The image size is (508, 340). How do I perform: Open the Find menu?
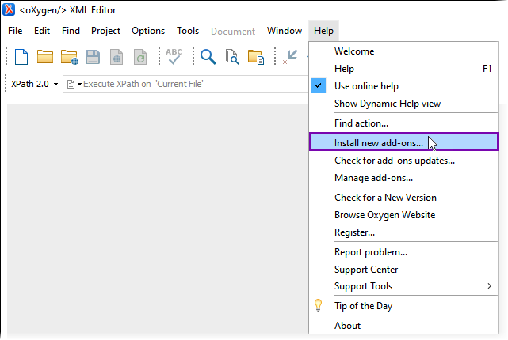(x=71, y=31)
